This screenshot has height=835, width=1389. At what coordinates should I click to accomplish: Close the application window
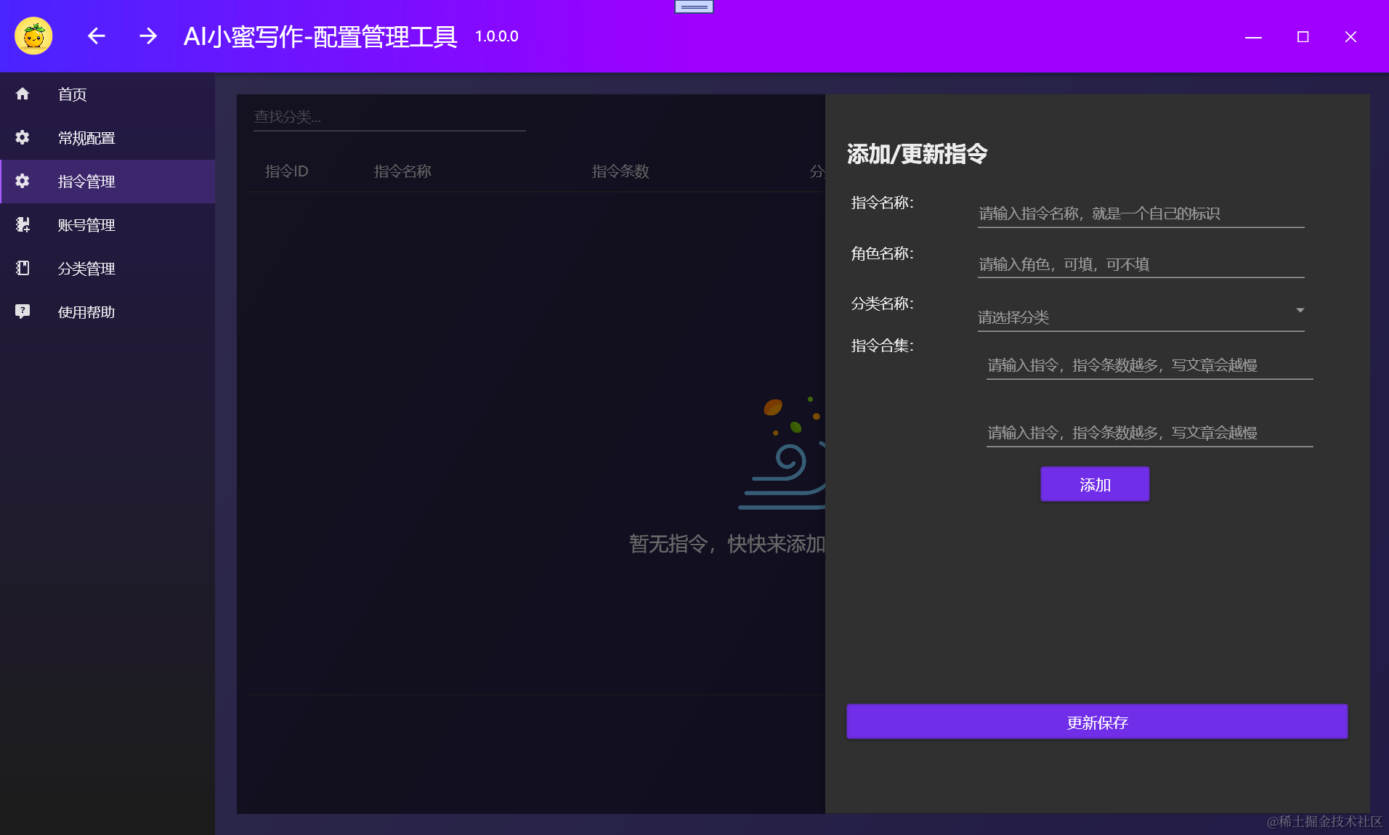click(1350, 36)
